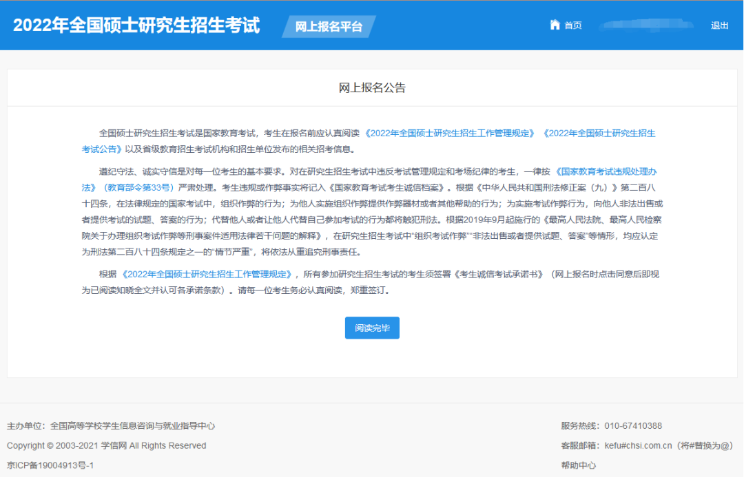Click the home (house) icon in the header
Viewport: 744px width, 477px height.
(555, 25)
